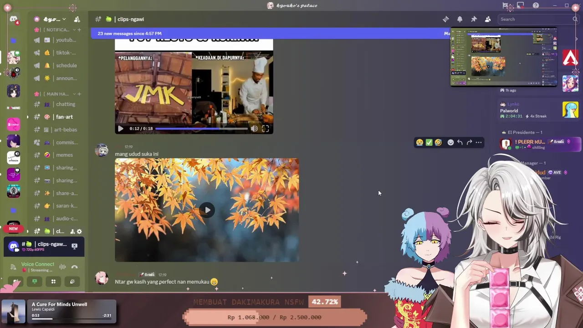Open activities button in voice panel
Image resolution: width=583 pixels, height=328 pixels.
(53, 282)
